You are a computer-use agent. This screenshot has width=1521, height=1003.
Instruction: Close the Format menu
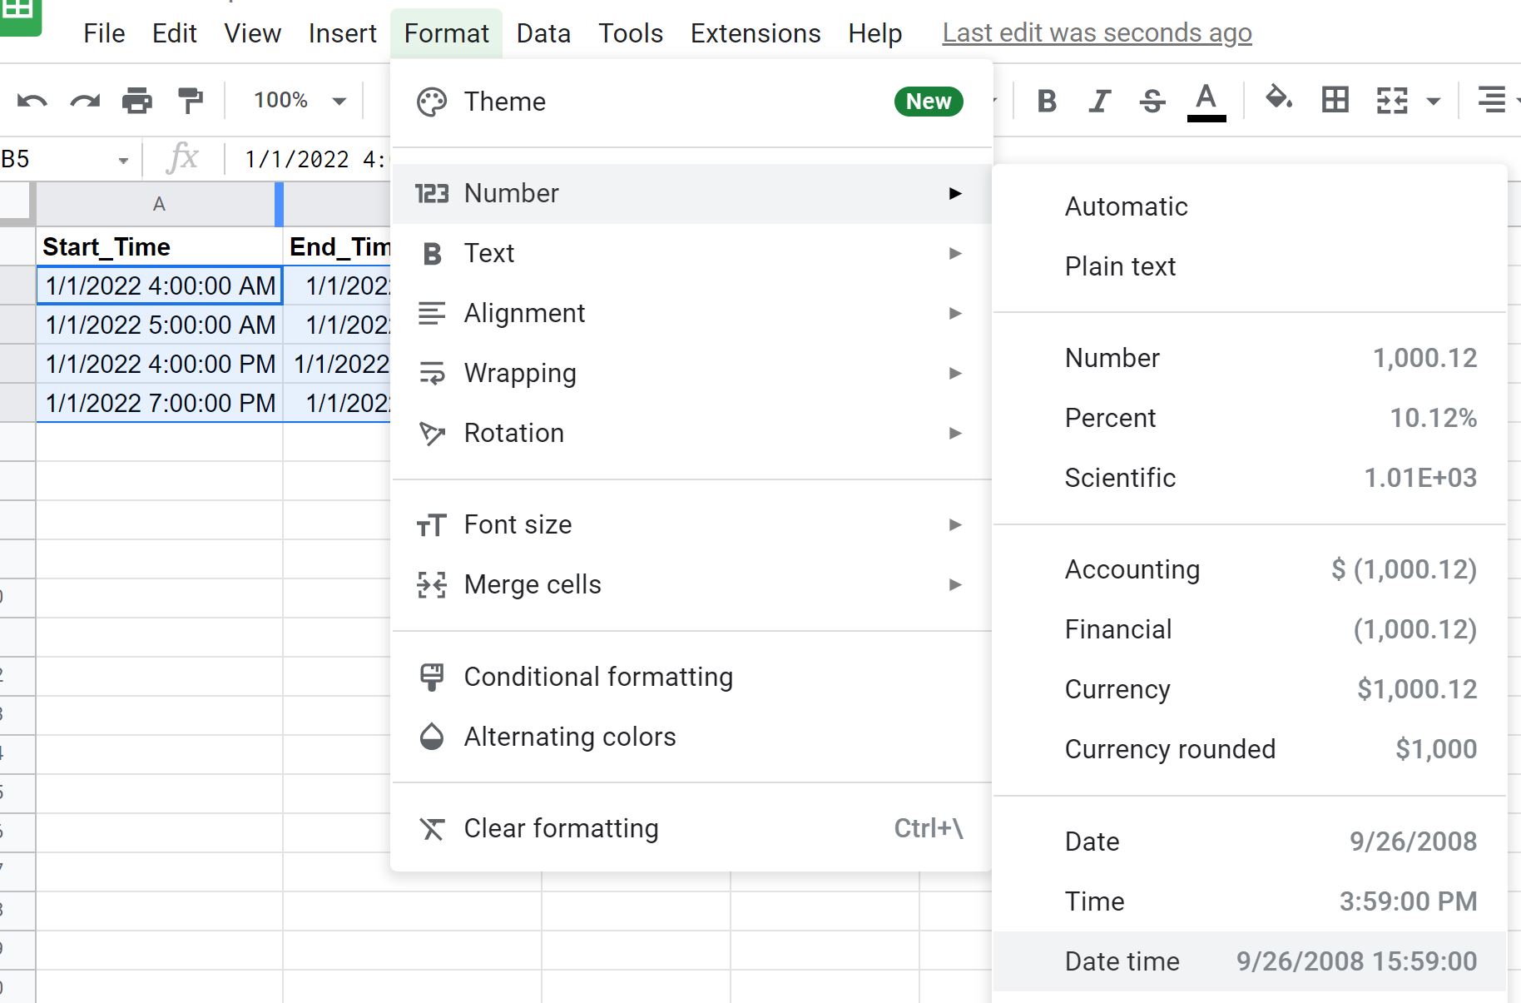pos(446,33)
